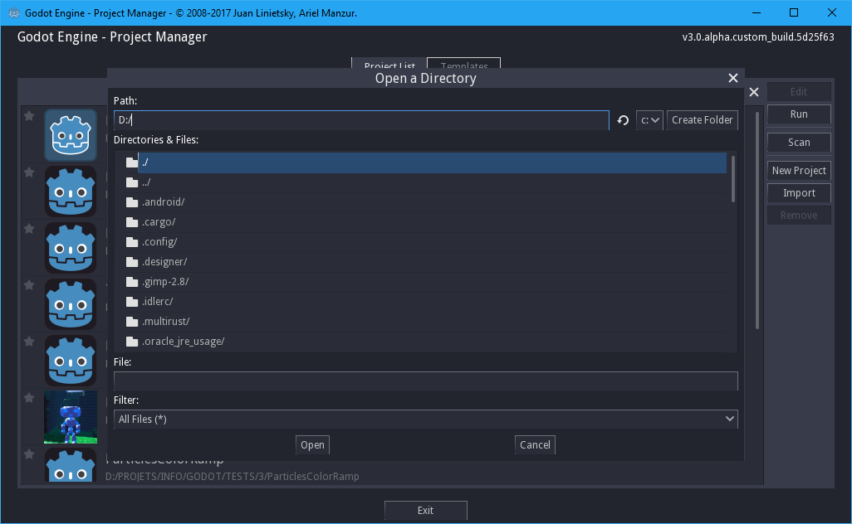Switch to the Project List tab
This screenshot has height=524, width=852.
[x=389, y=64]
